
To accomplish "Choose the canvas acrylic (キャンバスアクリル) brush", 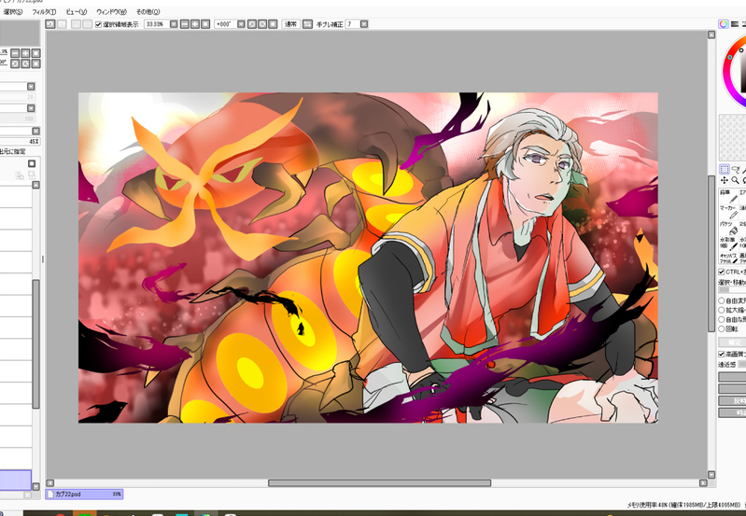I will click(x=728, y=258).
